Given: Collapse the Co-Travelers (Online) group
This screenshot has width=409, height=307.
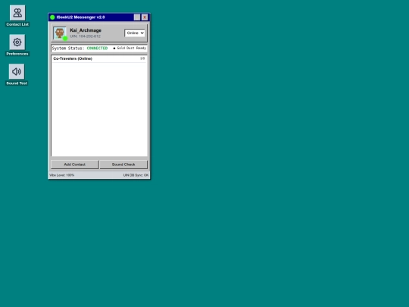Looking at the screenshot, I should (99, 58).
